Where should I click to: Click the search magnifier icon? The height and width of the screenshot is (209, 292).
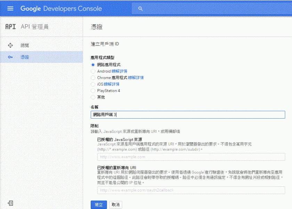[140, 9]
